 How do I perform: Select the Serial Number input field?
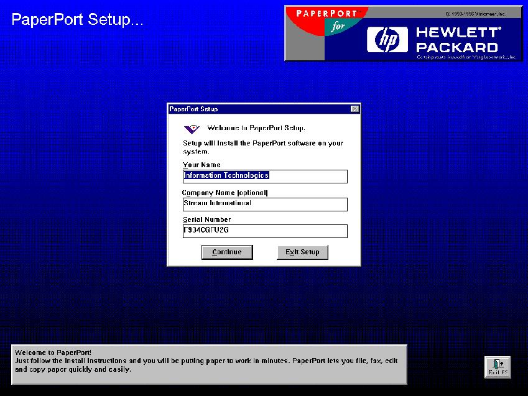pos(264,231)
